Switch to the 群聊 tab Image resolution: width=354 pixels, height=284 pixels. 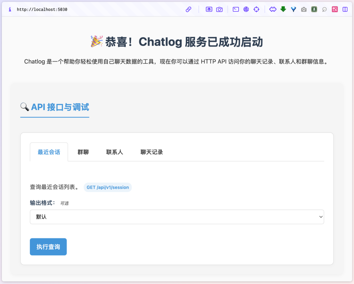(83, 152)
